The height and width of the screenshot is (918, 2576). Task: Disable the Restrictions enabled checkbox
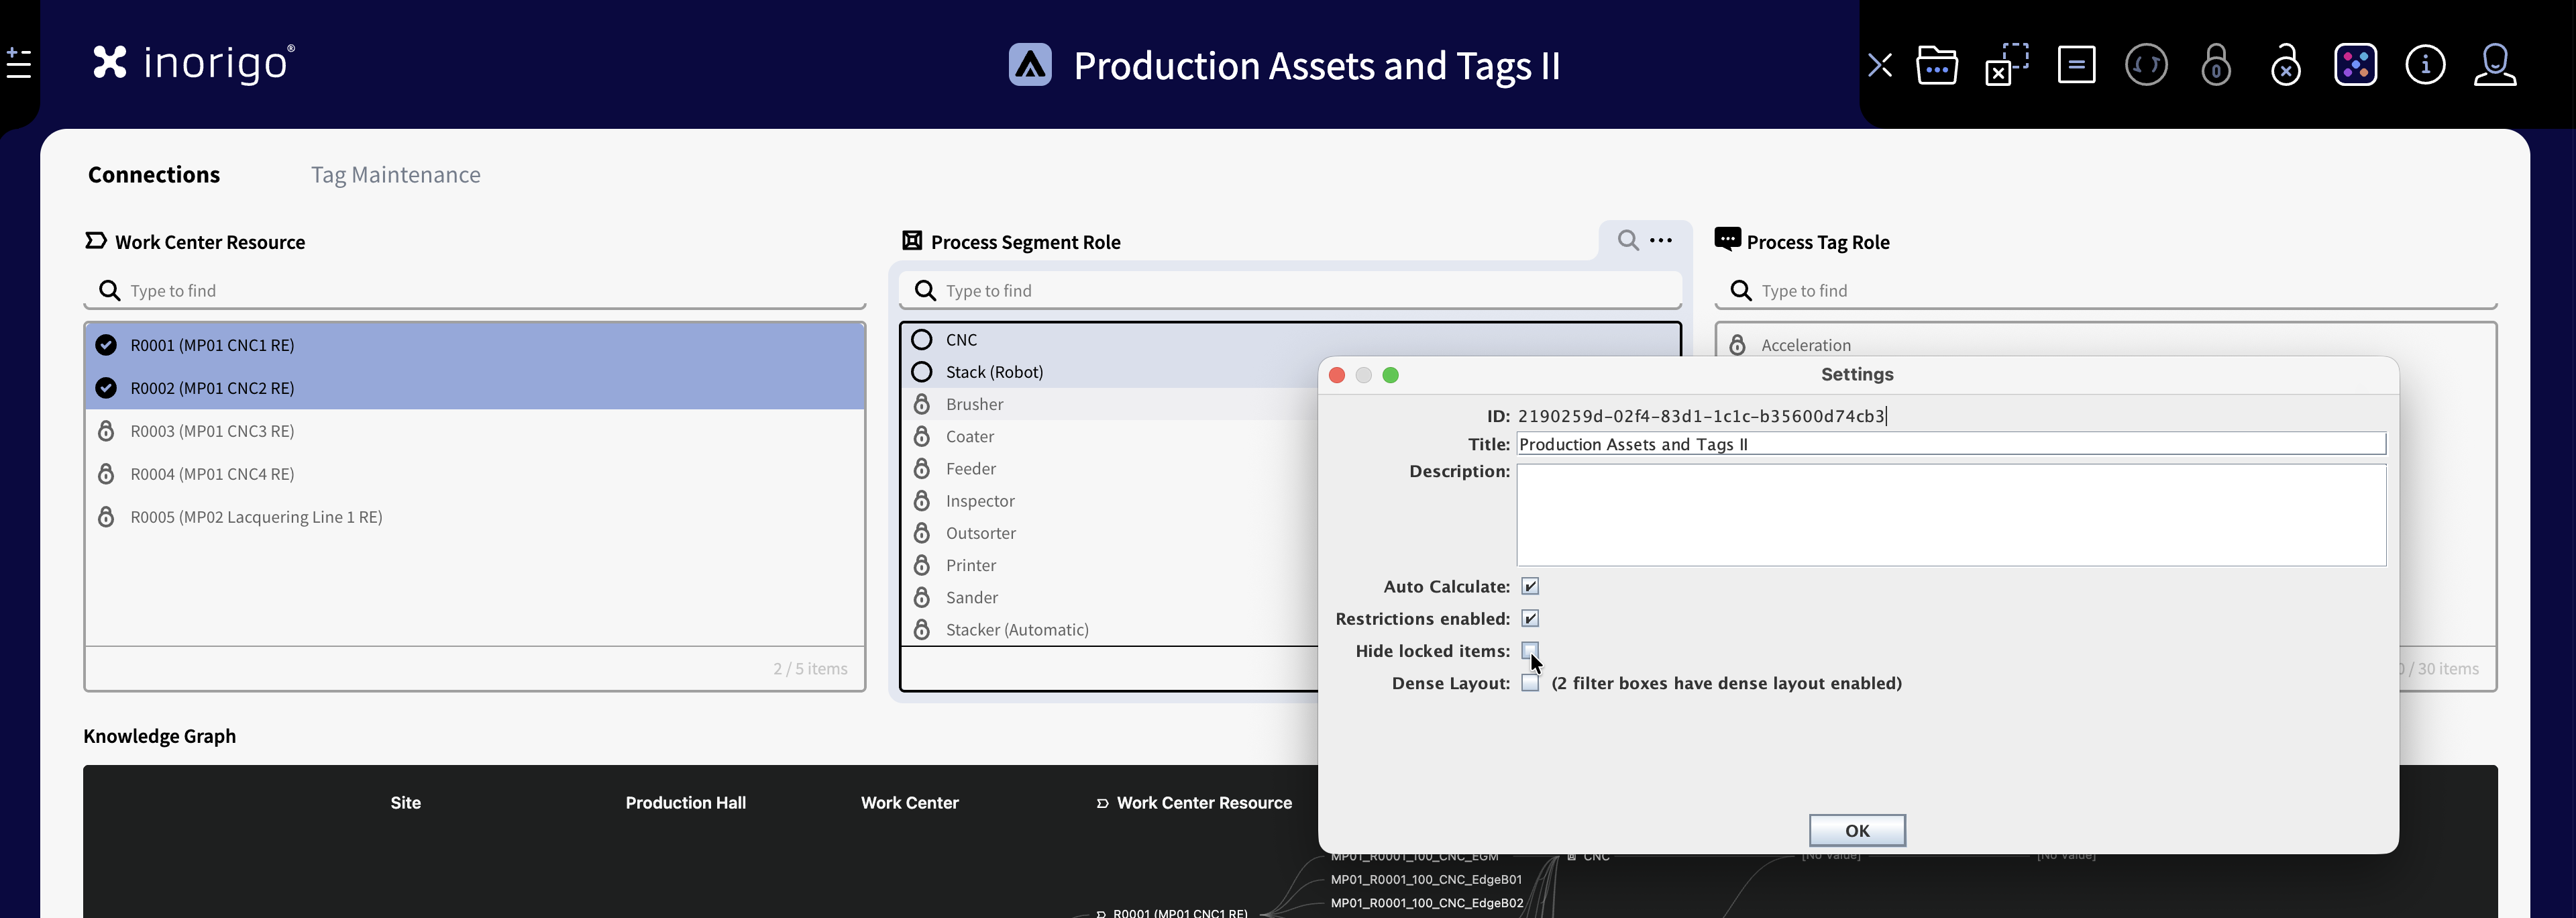(1530, 618)
